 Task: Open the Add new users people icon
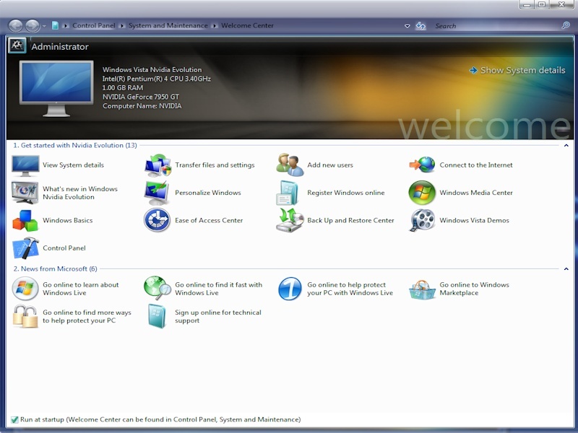(x=290, y=165)
